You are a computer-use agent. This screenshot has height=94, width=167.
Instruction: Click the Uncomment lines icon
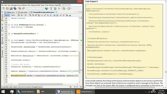(70, 15)
